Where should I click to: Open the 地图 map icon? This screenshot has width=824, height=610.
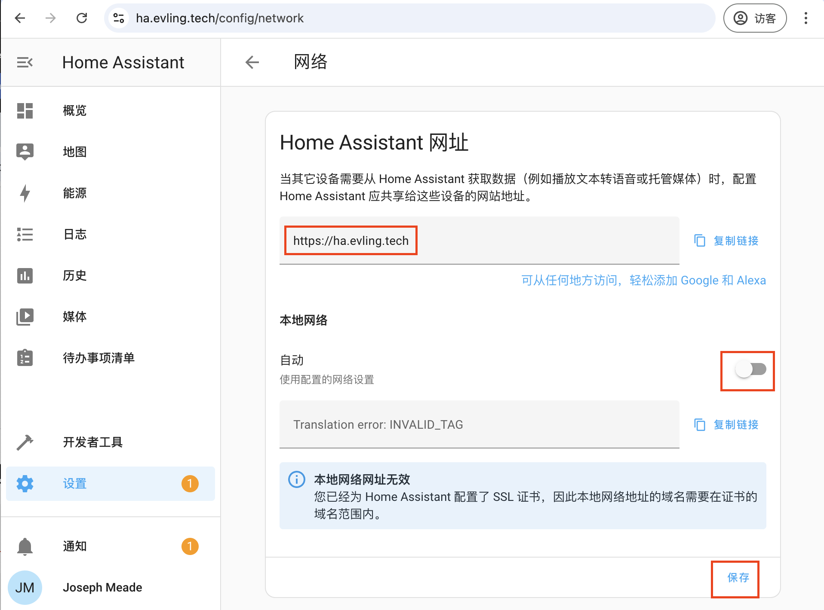25,152
